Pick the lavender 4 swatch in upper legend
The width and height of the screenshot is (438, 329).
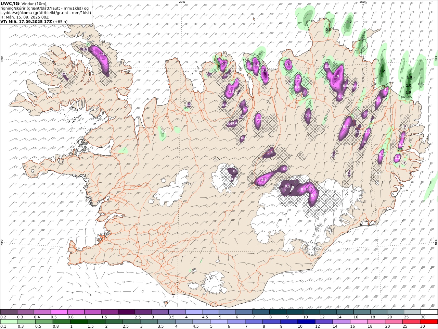pos(193,312)
